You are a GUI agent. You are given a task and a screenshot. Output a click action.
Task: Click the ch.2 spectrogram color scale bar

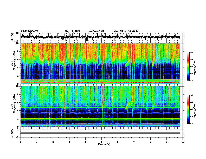tap(188, 109)
